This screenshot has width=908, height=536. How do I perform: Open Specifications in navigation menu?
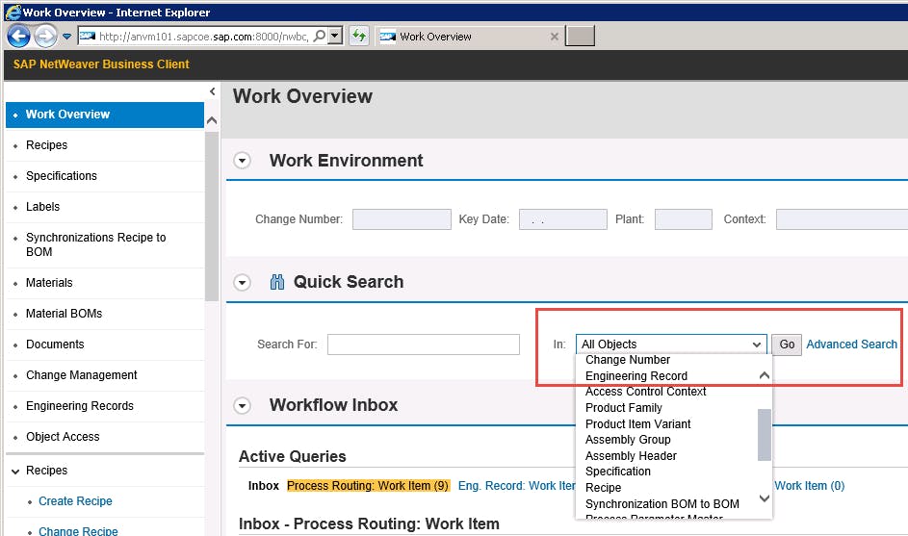click(x=105, y=176)
